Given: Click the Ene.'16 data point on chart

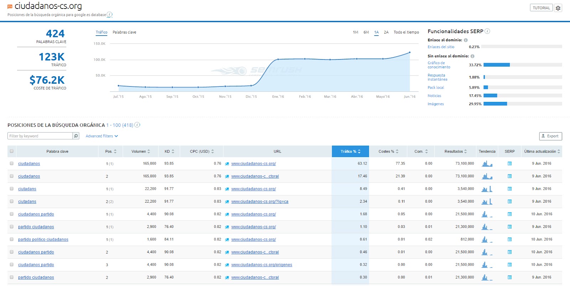Looking at the screenshot, I should pyautogui.click(x=278, y=59).
